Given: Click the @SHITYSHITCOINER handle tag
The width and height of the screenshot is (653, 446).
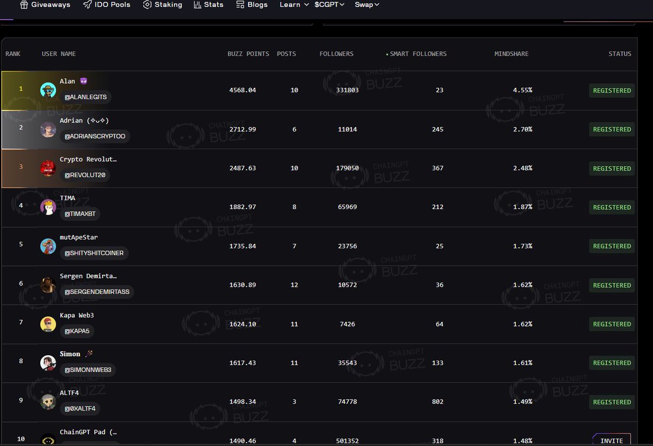Looking at the screenshot, I should click(x=94, y=253).
